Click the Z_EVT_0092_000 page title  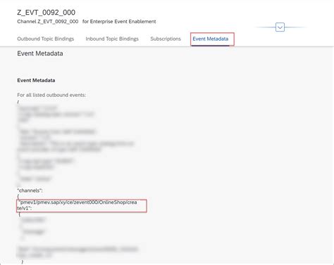click(x=47, y=13)
